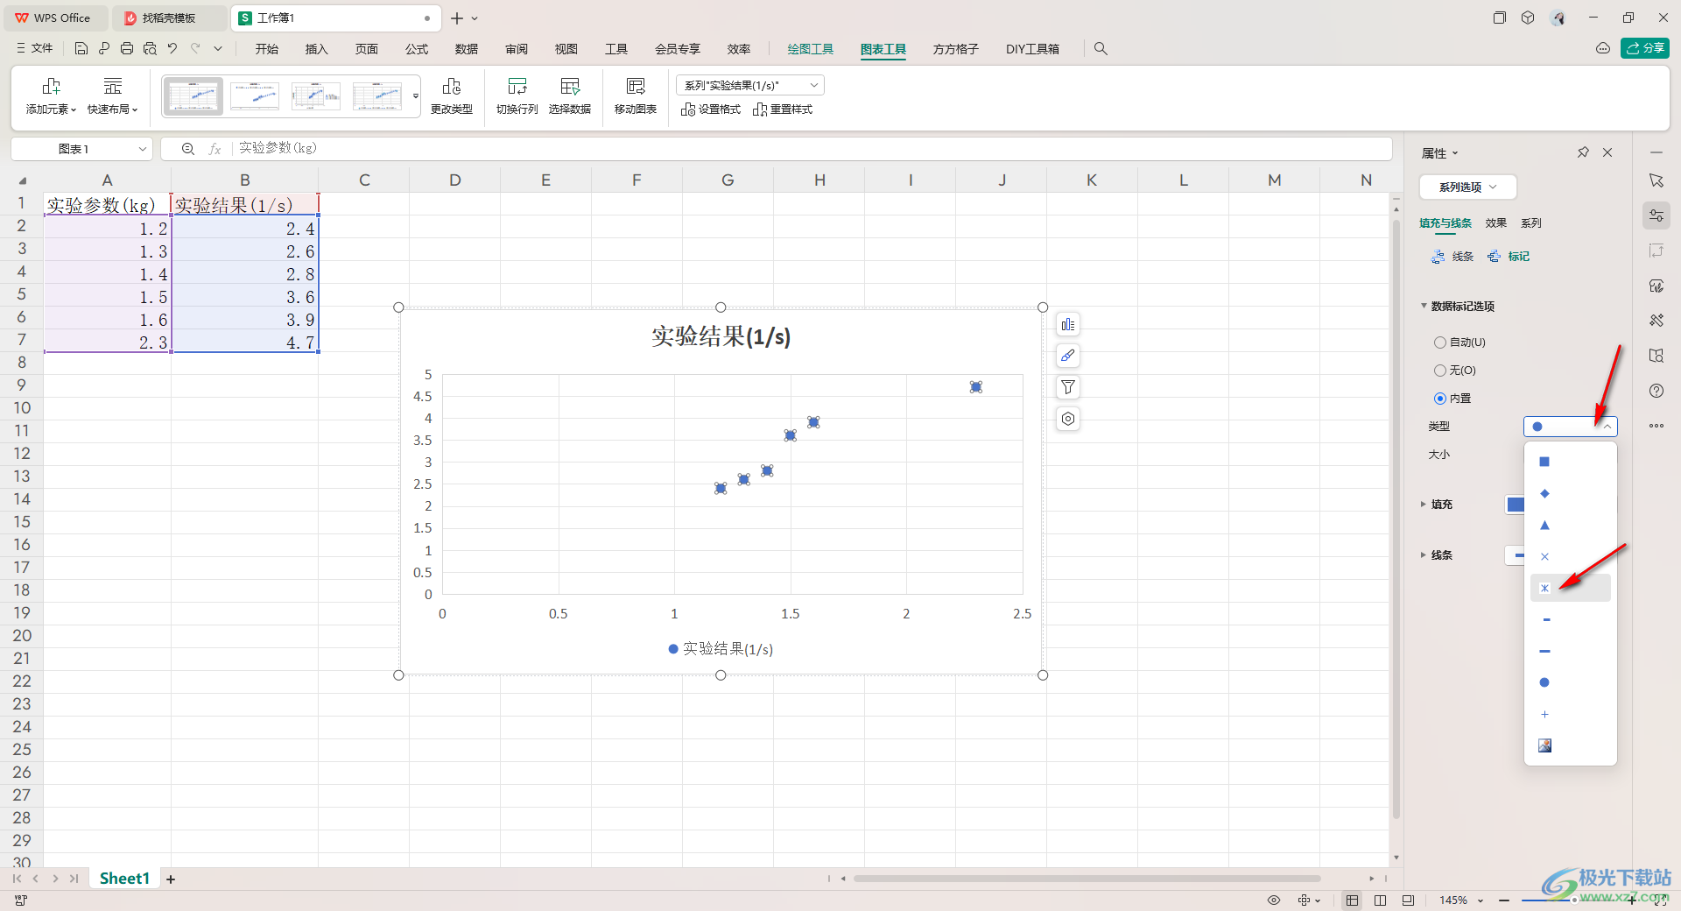Click the undo arrow icon
Viewport: 1681px width, 911px height.
[x=172, y=49]
